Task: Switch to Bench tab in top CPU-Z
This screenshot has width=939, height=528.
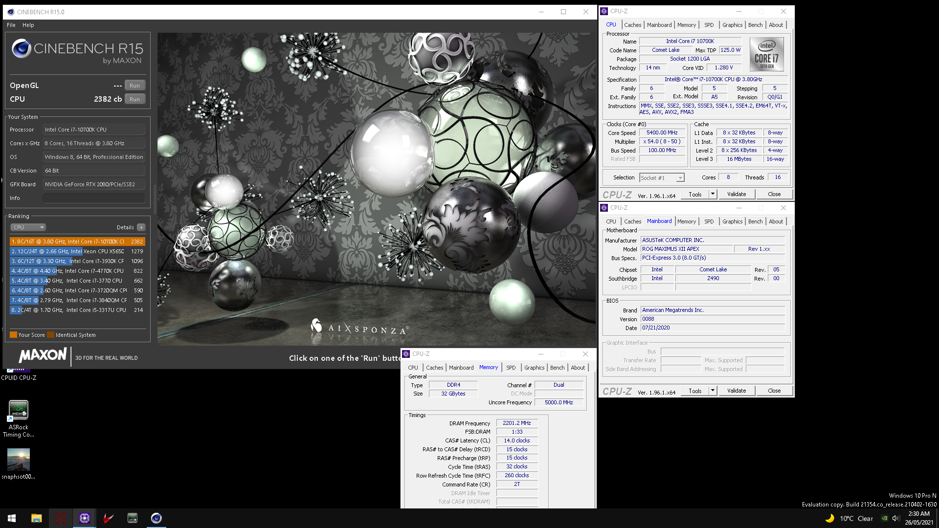Action: pyautogui.click(x=755, y=25)
